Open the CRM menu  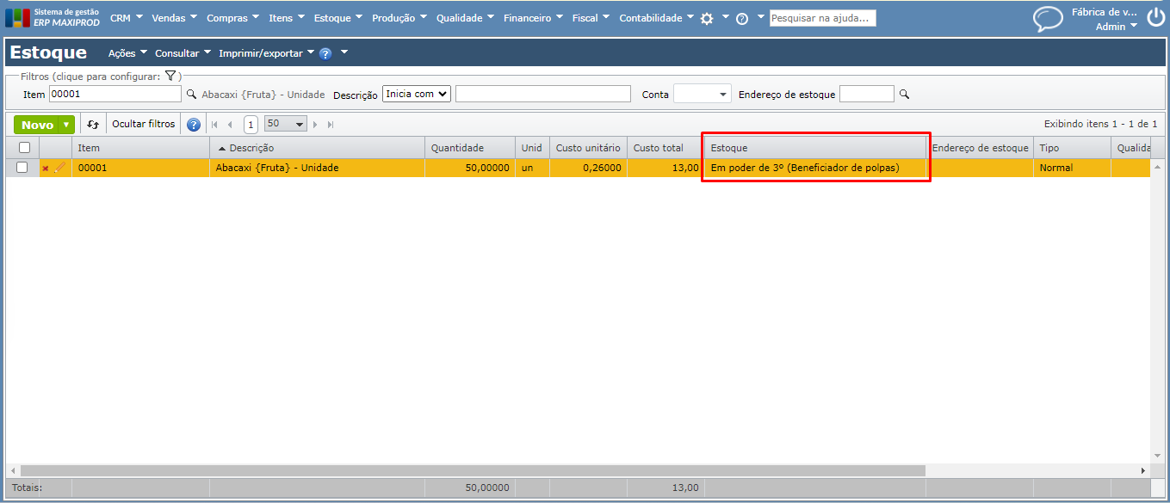127,18
